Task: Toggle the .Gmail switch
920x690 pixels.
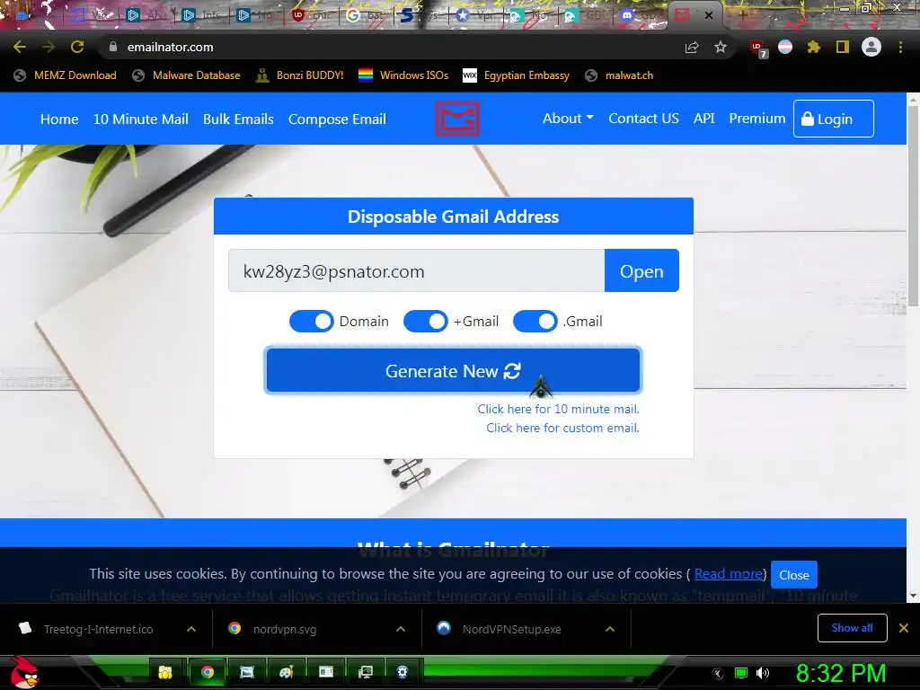Action: pos(535,322)
